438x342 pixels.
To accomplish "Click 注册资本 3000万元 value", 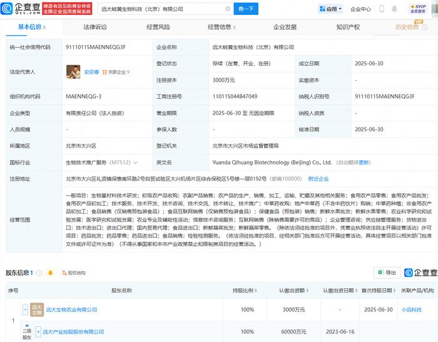I will (x=223, y=80).
